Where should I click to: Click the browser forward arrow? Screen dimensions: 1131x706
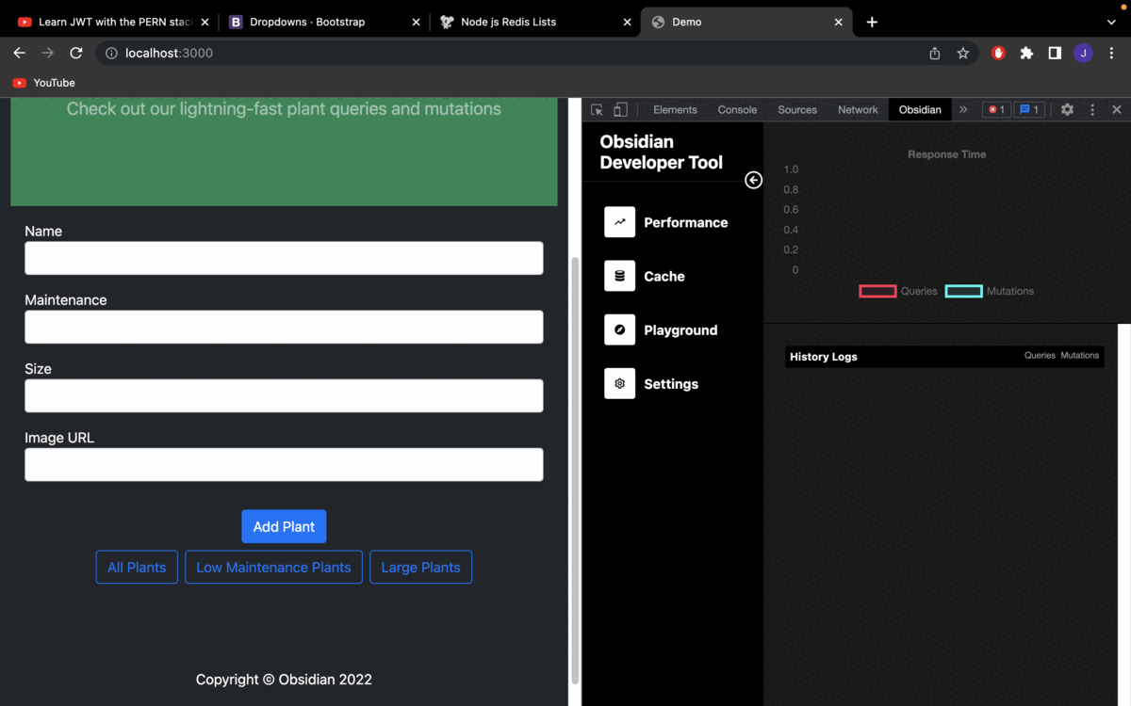[x=47, y=53]
